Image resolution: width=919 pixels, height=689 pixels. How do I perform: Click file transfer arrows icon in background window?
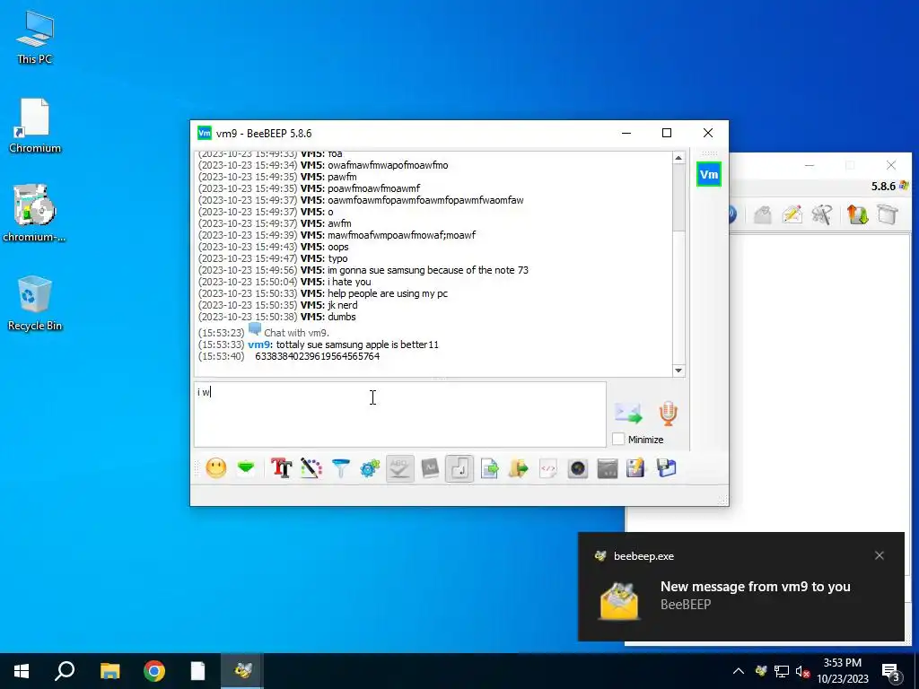tap(857, 214)
